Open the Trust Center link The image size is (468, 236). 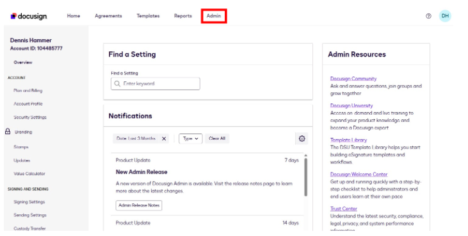(x=344, y=209)
